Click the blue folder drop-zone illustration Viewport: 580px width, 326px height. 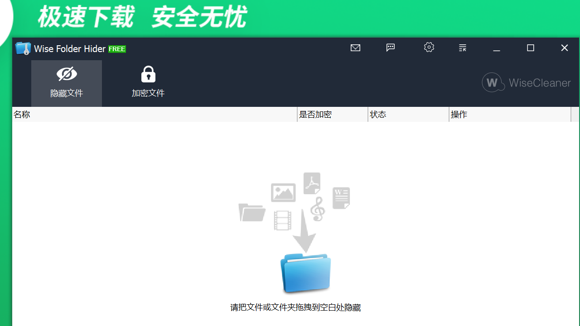(x=305, y=272)
